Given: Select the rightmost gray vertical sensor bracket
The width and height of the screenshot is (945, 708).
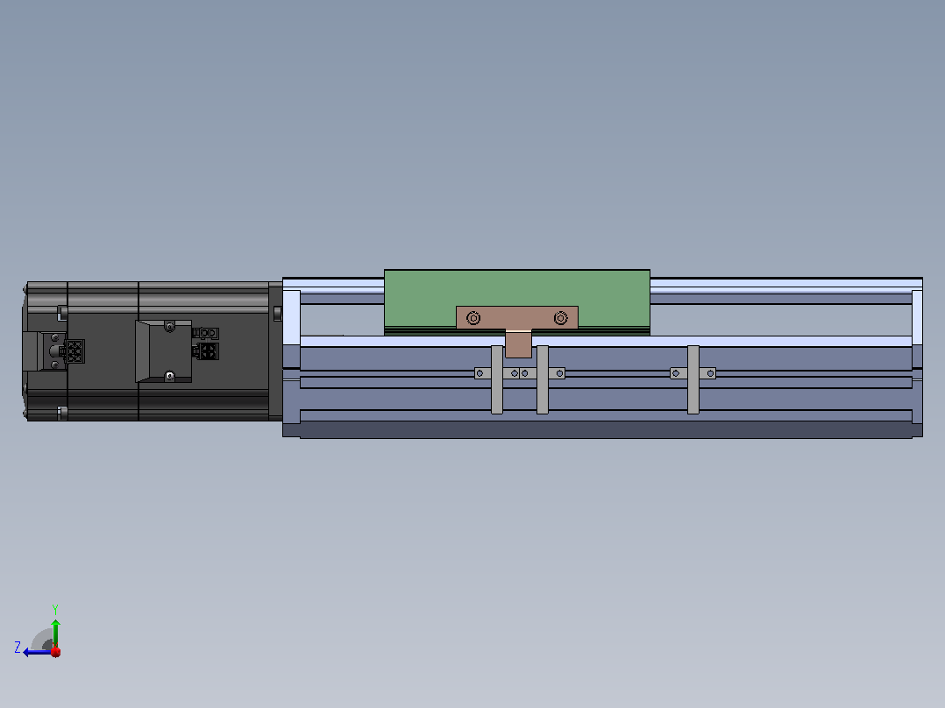Looking at the screenshot, I should tap(693, 379).
